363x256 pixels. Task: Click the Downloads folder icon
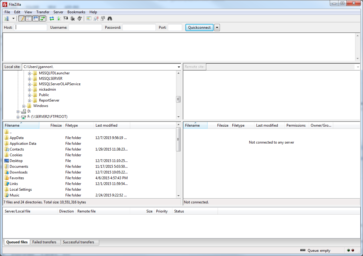click(x=7, y=172)
